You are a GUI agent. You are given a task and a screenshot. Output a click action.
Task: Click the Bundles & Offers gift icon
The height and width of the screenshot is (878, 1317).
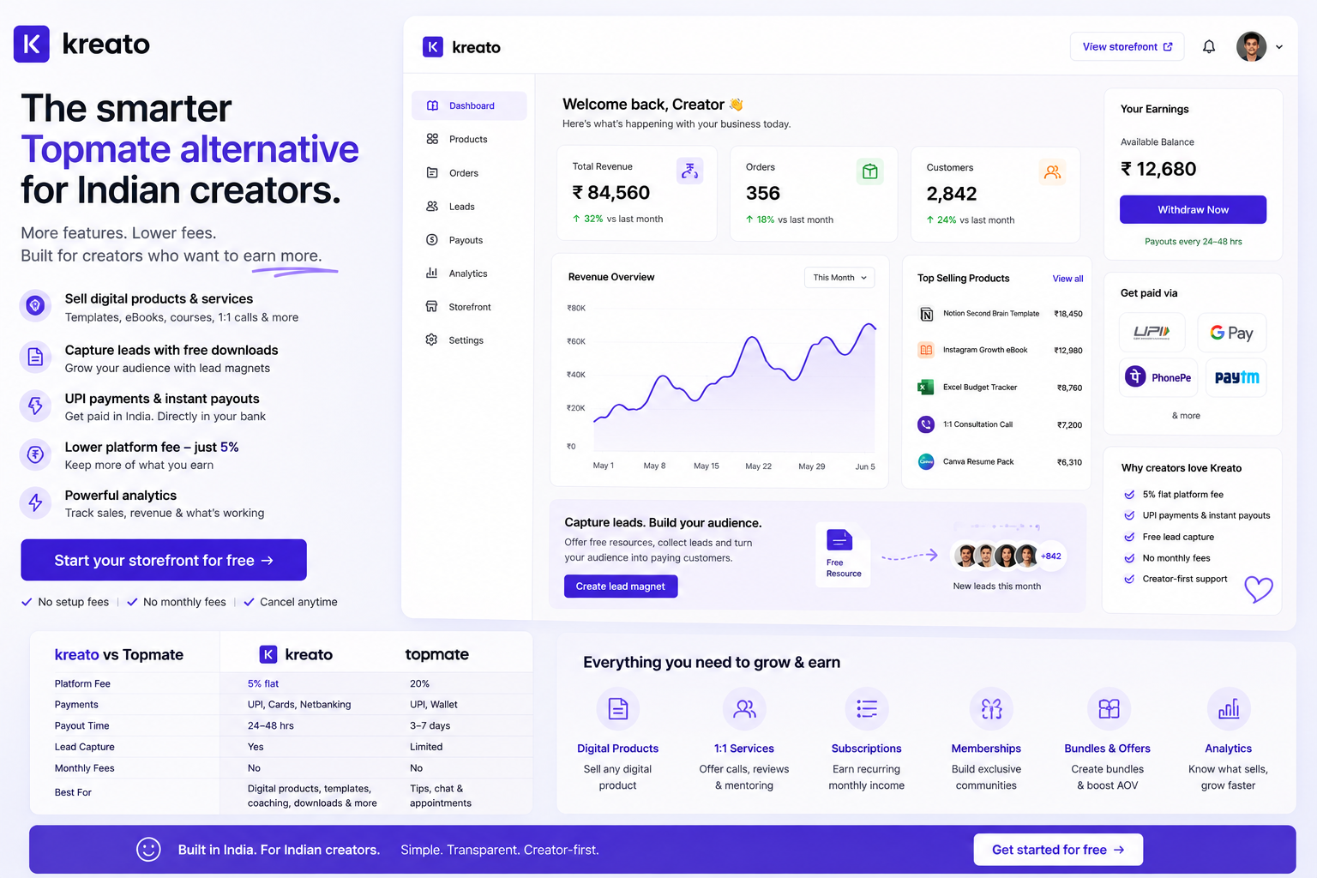(1109, 709)
